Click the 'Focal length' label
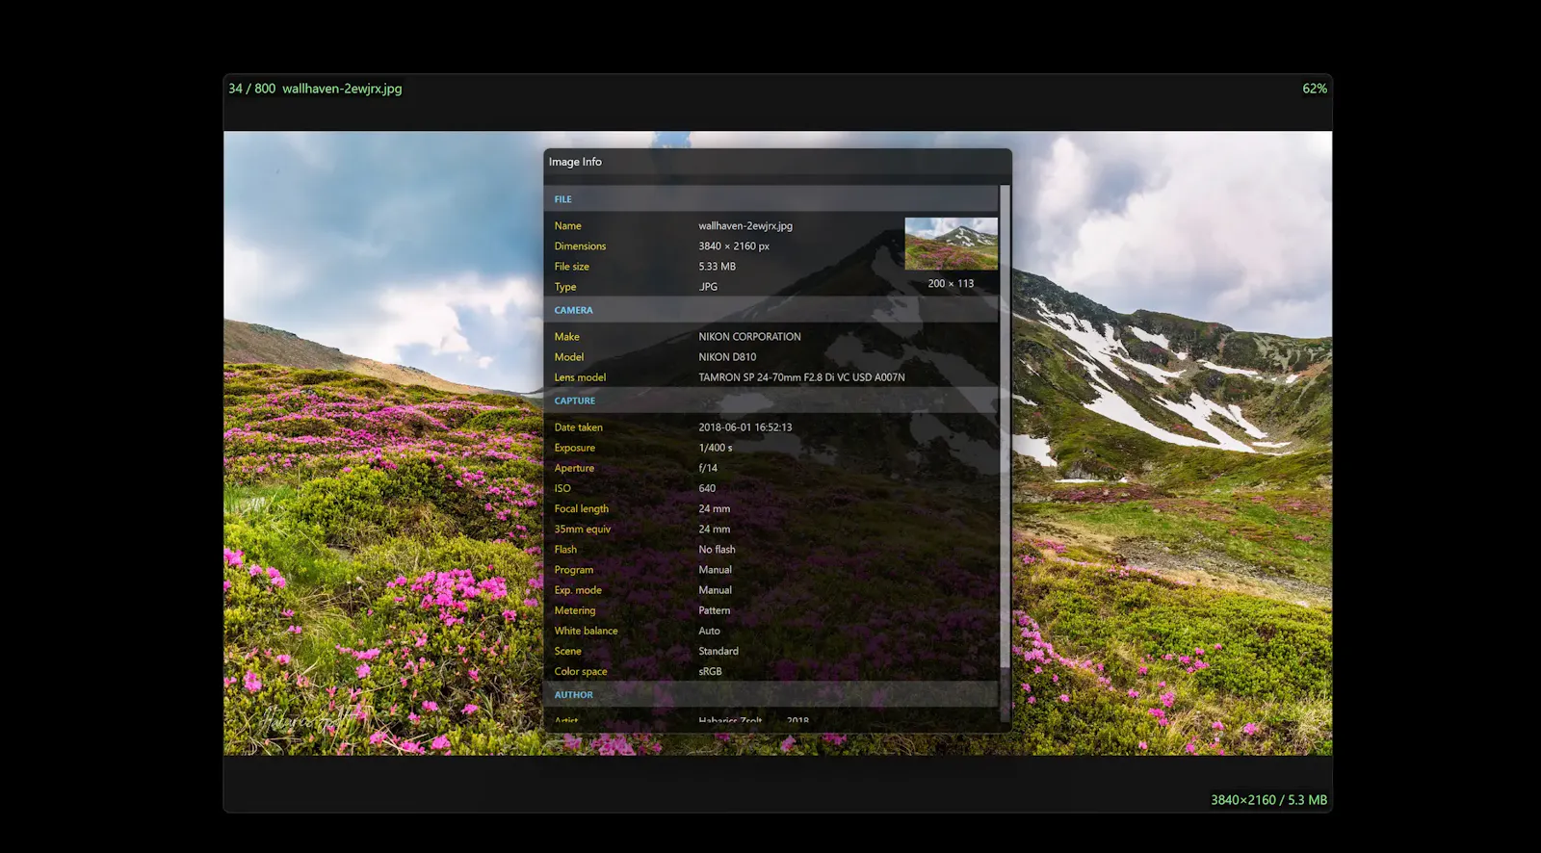The width and height of the screenshot is (1541, 853). (582, 508)
